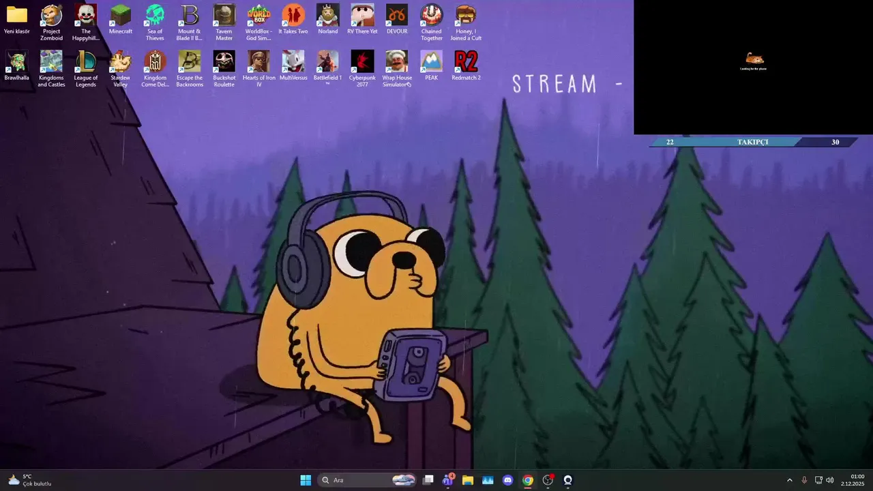Select Chained Together shortcut

[x=432, y=23]
